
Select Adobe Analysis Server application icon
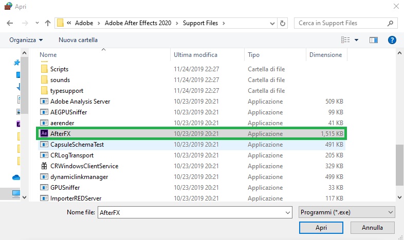(44, 101)
